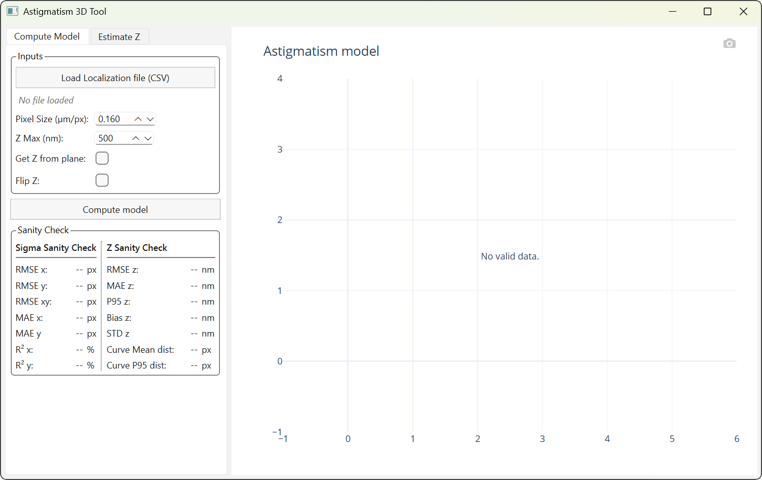Increment Z Max using the up arrow
This screenshot has height=480, width=762.
[x=135, y=138]
